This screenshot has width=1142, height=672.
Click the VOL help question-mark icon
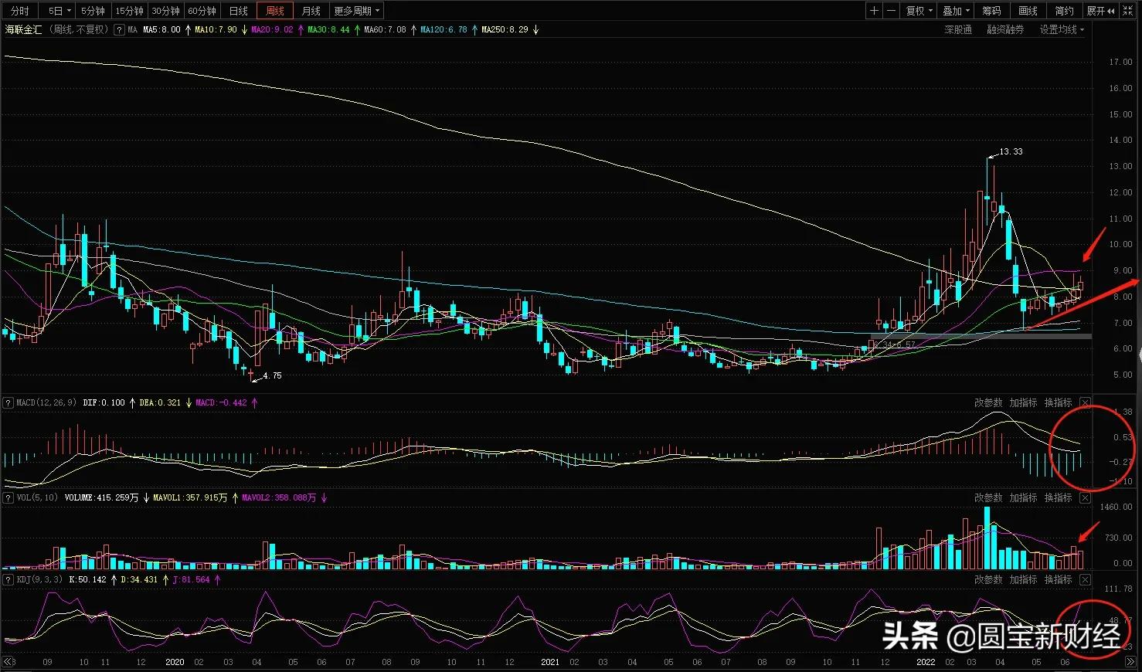click(x=8, y=497)
